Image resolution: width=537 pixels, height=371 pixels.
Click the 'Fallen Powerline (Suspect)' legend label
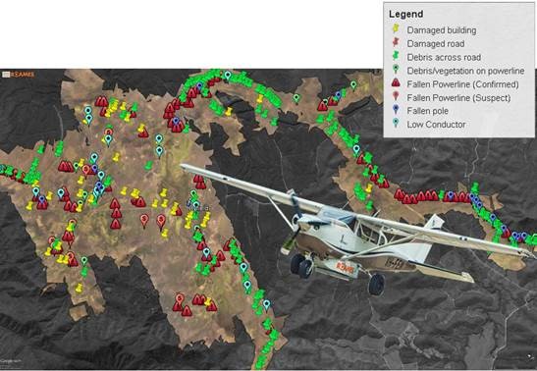click(458, 98)
